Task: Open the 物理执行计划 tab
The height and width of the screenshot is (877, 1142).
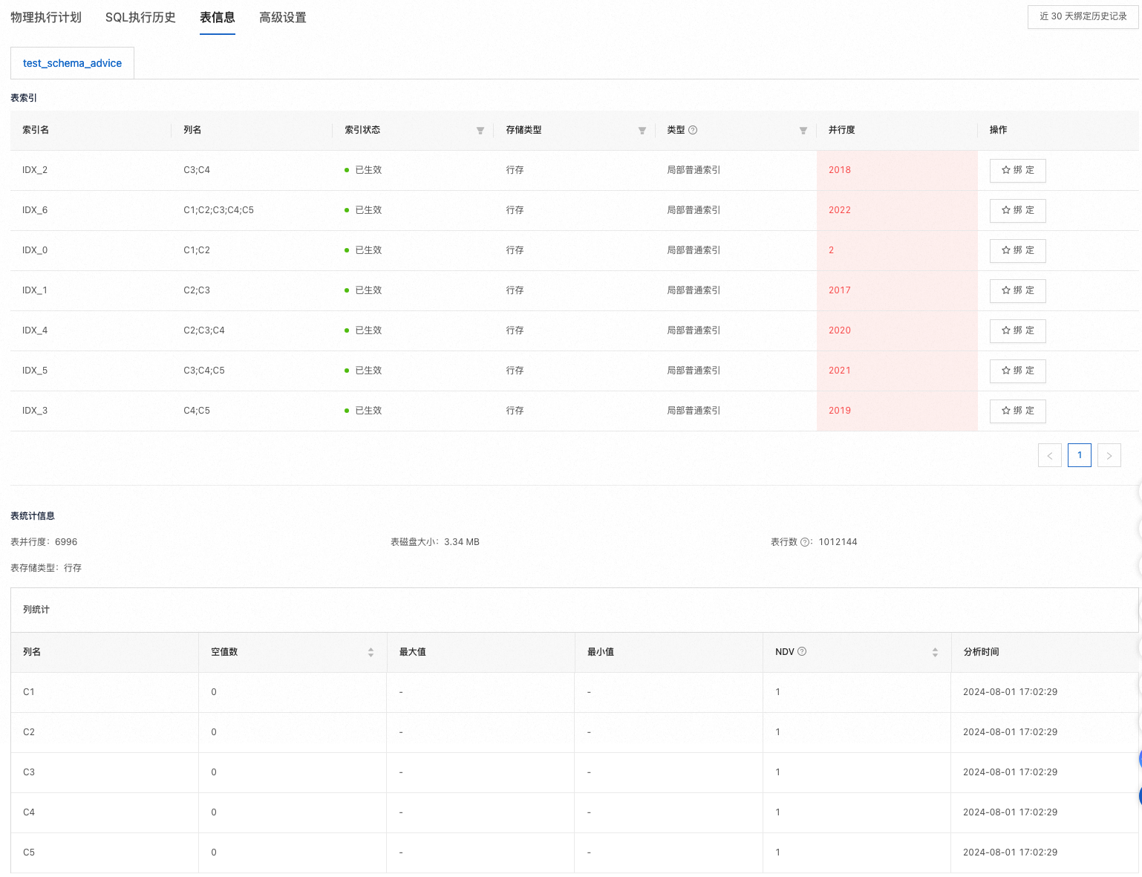Action: point(46,17)
